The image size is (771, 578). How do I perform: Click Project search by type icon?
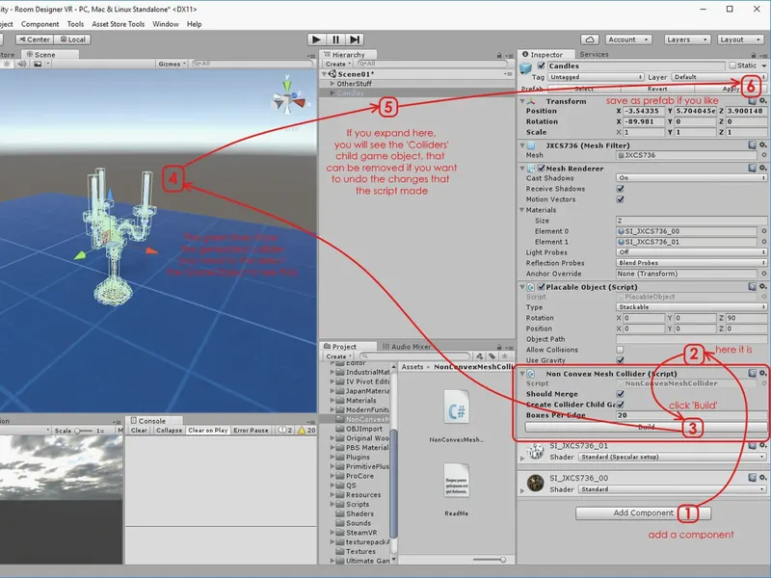click(x=479, y=356)
